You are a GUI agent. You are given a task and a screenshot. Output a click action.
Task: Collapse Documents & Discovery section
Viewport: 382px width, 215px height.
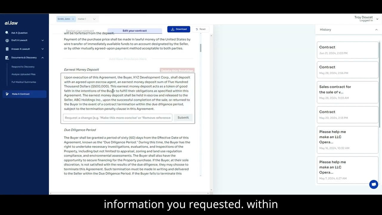[x=42, y=57]
